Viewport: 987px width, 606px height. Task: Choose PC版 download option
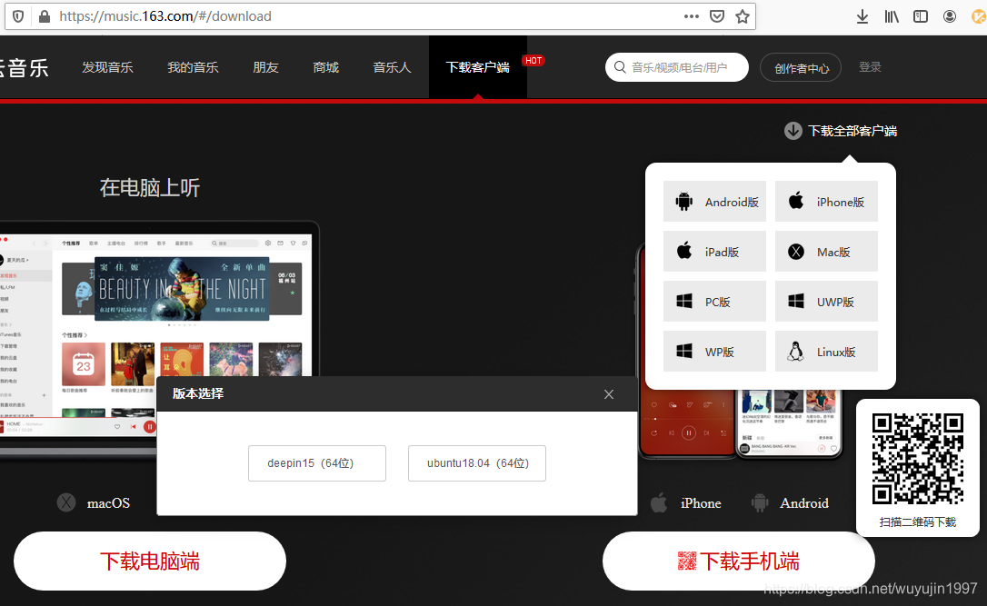(714, 302)
